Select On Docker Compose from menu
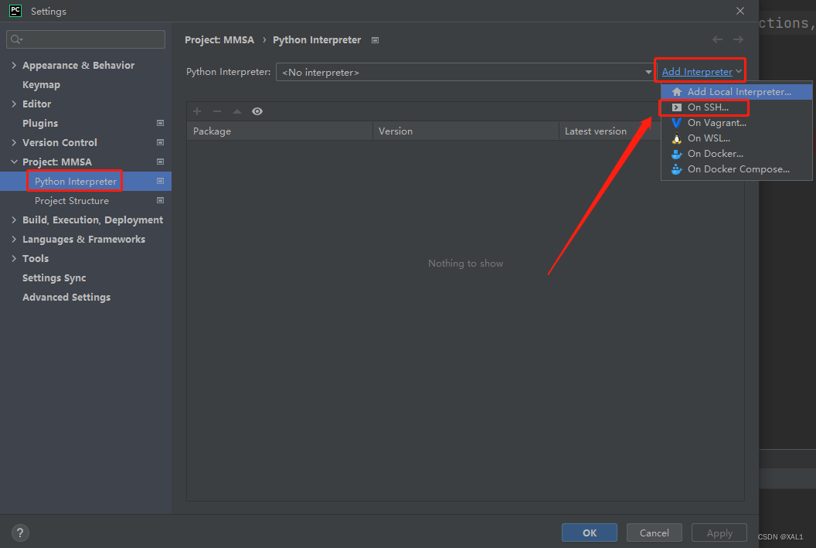Screen dimensions: 816x548 [x=736, y=169]
